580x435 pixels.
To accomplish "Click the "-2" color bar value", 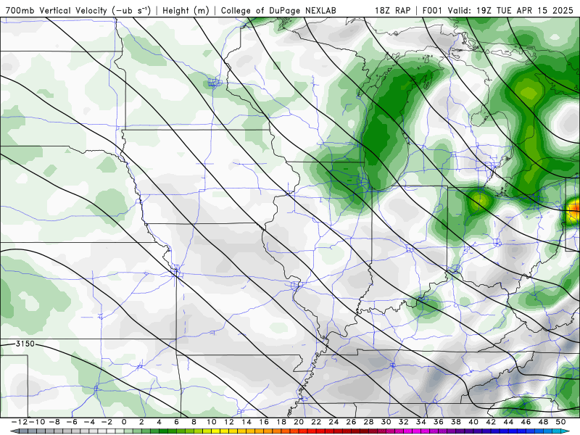I will [x=107, y=422].
